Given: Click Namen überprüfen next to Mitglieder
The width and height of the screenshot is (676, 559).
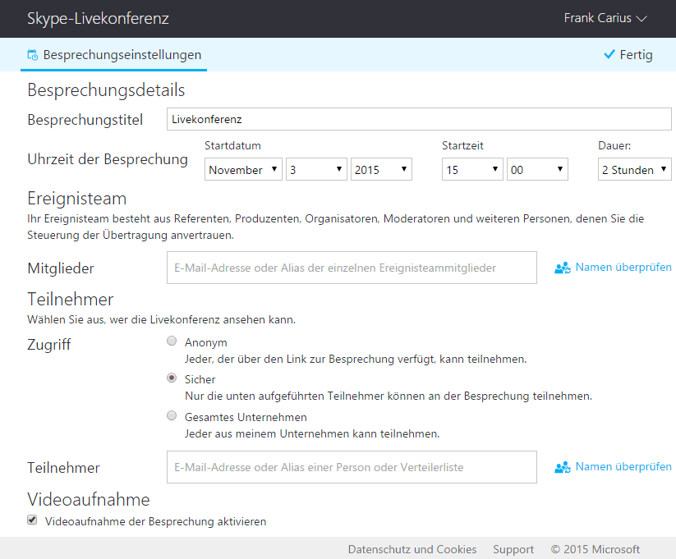Looking at the screenshot, I should pos(623,268).
